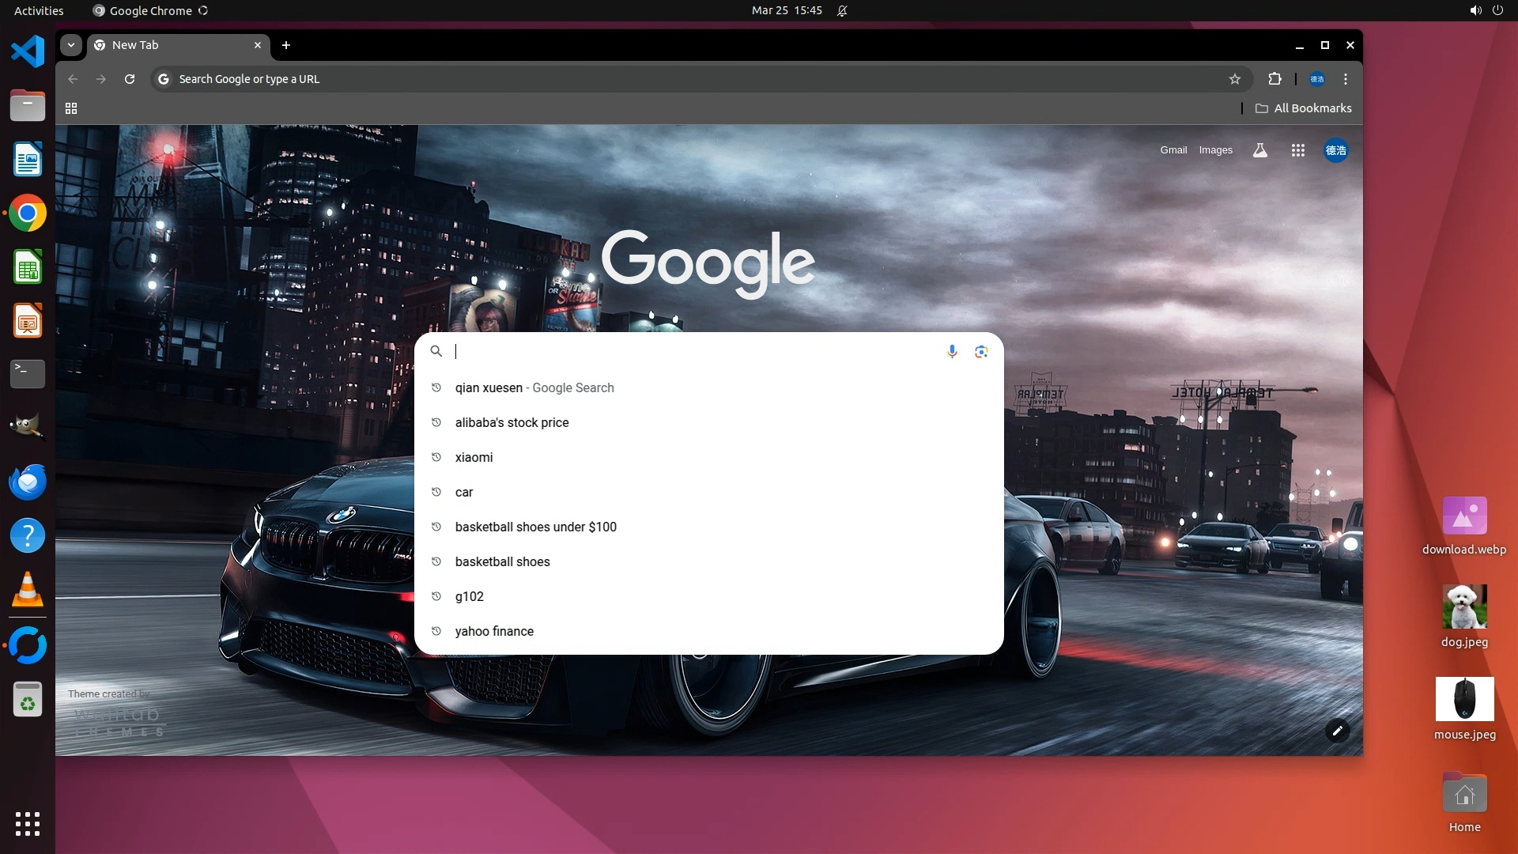
Task: Click the address bar URL field
Action: click(632, 79)
